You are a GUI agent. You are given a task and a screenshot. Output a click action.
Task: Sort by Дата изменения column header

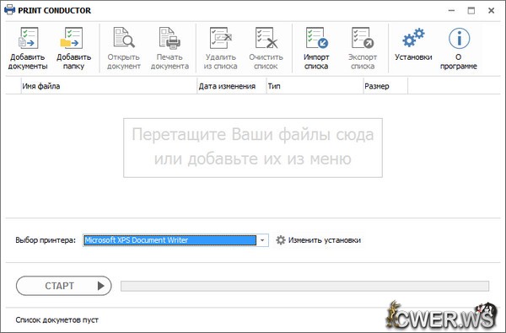pos(231,86)
